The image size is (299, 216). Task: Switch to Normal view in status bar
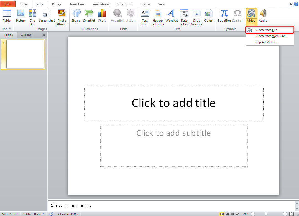[222, 214]
